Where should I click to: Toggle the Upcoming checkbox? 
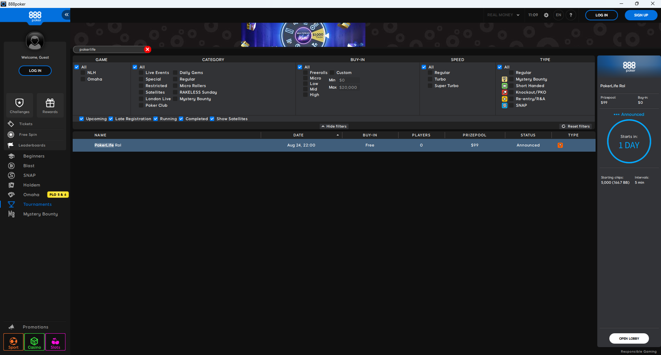click(82, 119)
